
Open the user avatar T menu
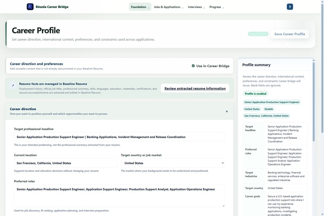(x=290, y=7)
